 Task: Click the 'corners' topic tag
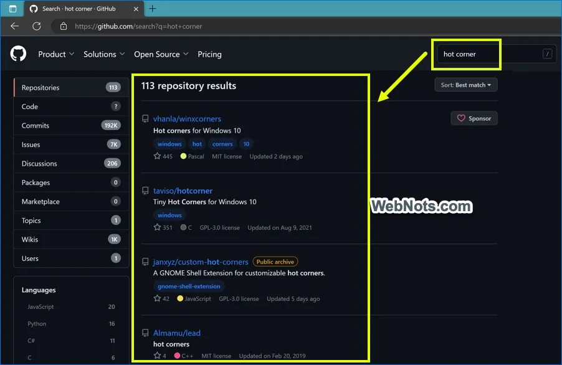click(222, 144)
